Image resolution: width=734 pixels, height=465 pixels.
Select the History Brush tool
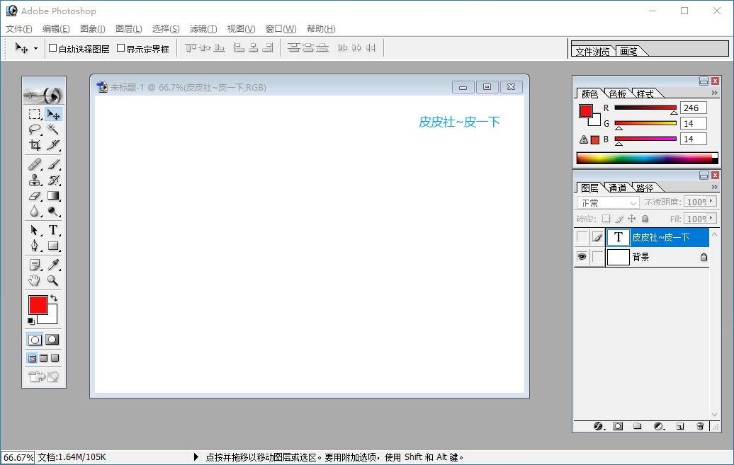(53, 180)
